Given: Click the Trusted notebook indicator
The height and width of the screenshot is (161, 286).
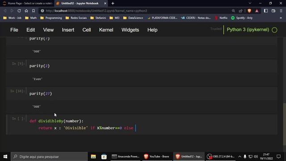Looking at the screenshot, I should click(216, 29).
